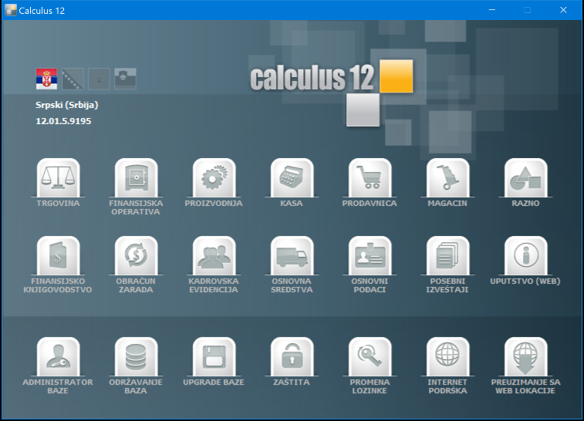584x421 pixels.
Task: Open Osnovna Sredstva truck icon
Action: 292,256
